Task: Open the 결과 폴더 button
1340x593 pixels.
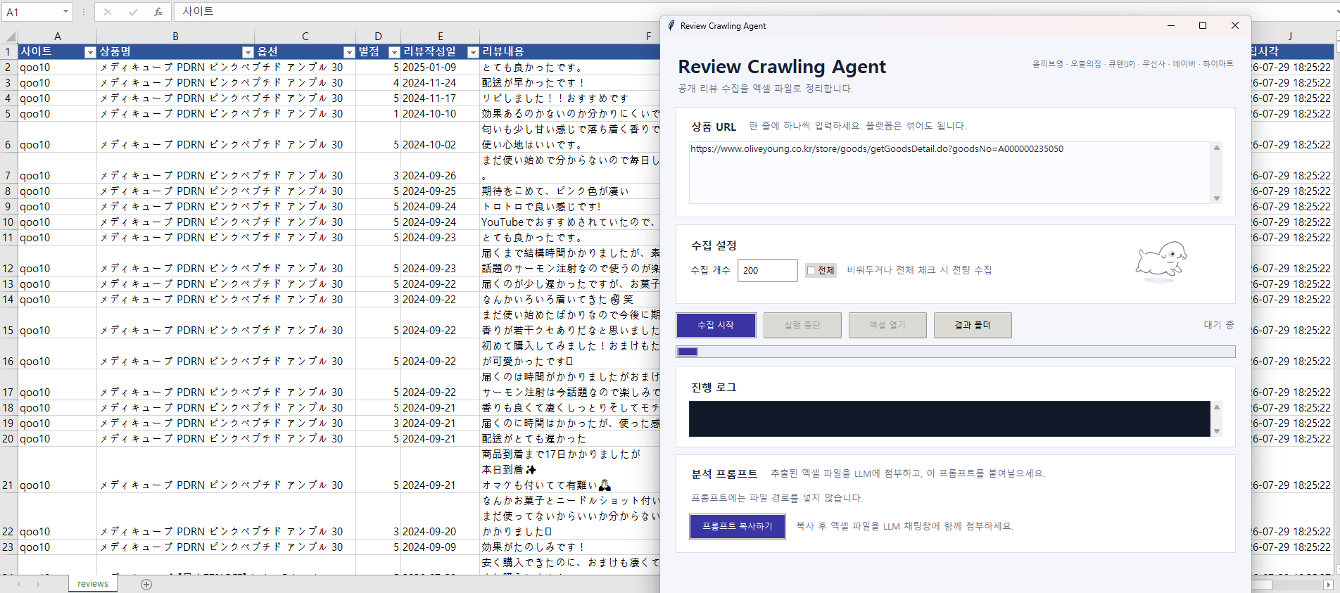Action: pos(973,325)
